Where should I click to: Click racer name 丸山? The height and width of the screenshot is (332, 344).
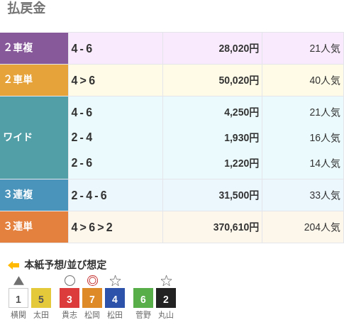[166, 315]
